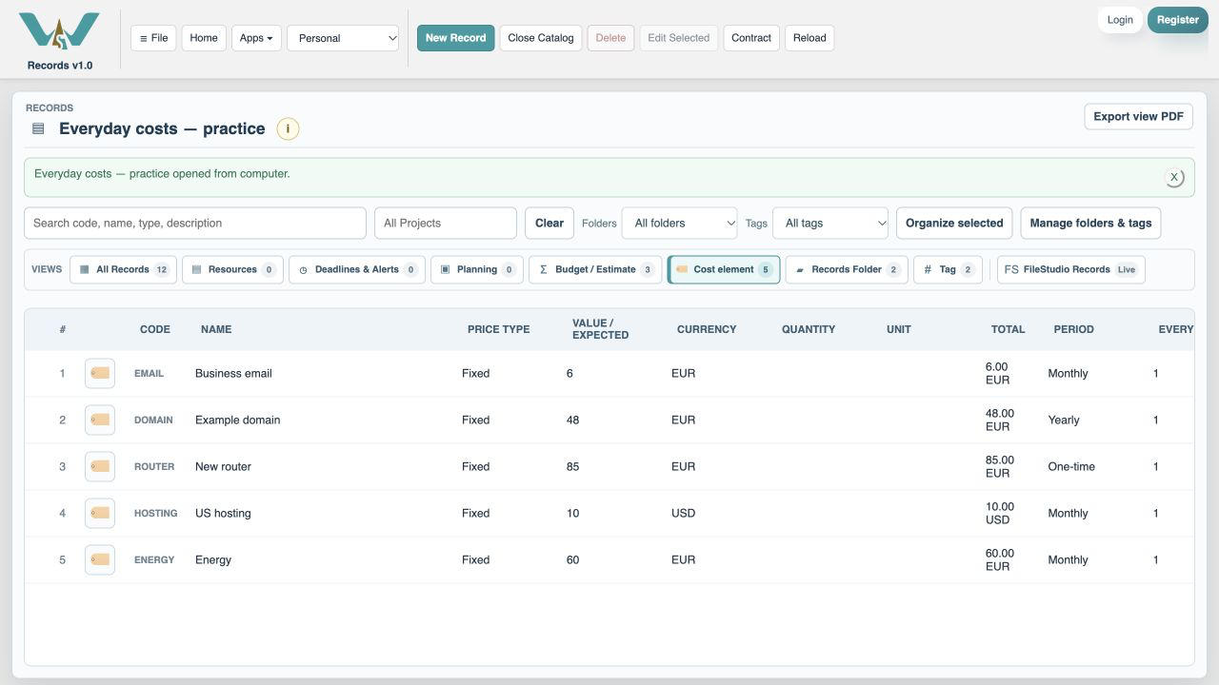Switch to the Tag view
1219x685 pixels.
pos(948,270)
